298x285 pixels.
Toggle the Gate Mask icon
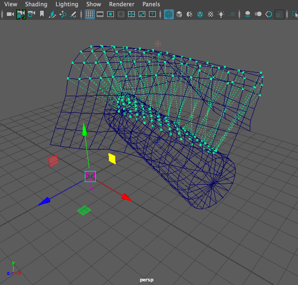121,14
